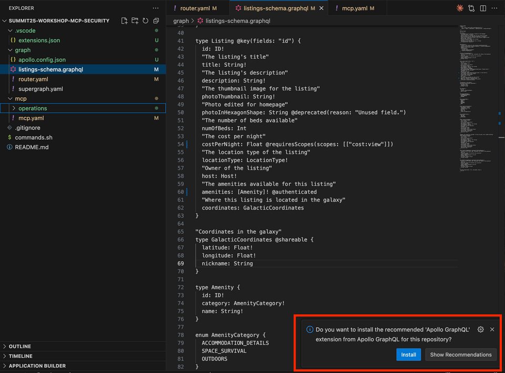This screenshot has width=505, height=373.
Task: Split the editor to the right
Action: point(483,8)
